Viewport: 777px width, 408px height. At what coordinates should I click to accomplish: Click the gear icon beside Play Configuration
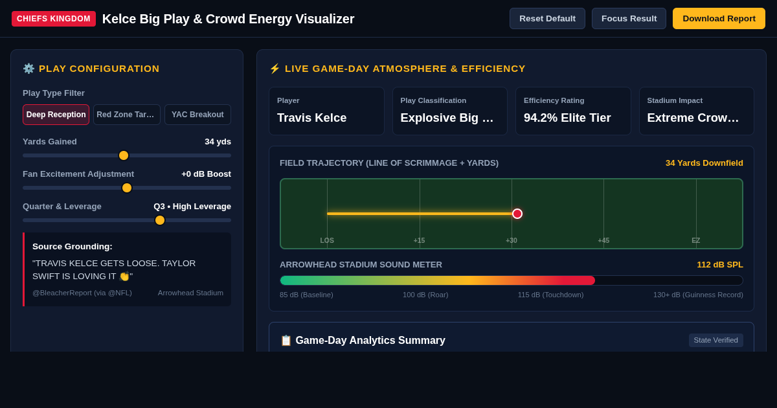coord(28,69)
